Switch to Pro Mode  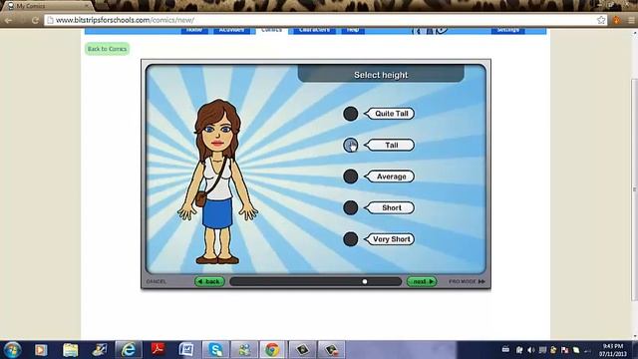(x=467, y=281)
